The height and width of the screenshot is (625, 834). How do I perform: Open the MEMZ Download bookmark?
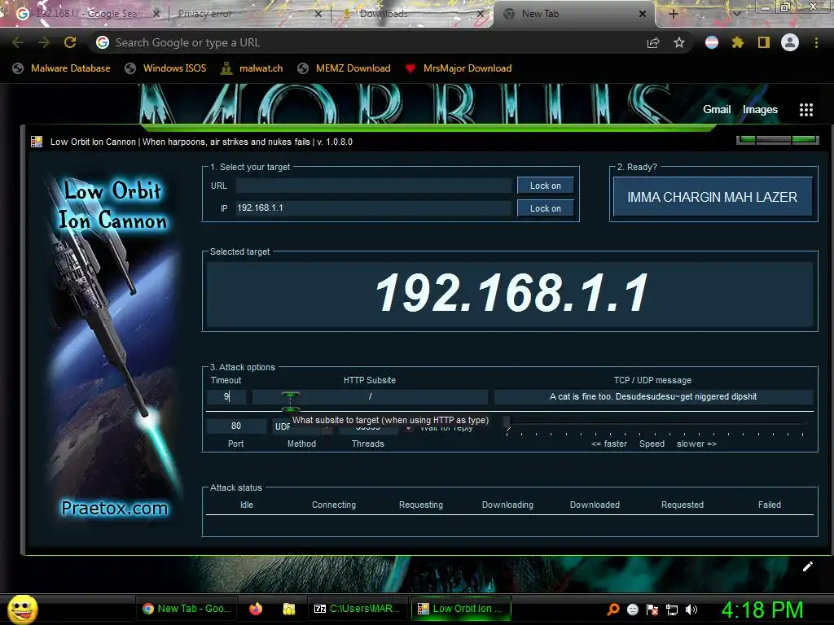(345, 68)
